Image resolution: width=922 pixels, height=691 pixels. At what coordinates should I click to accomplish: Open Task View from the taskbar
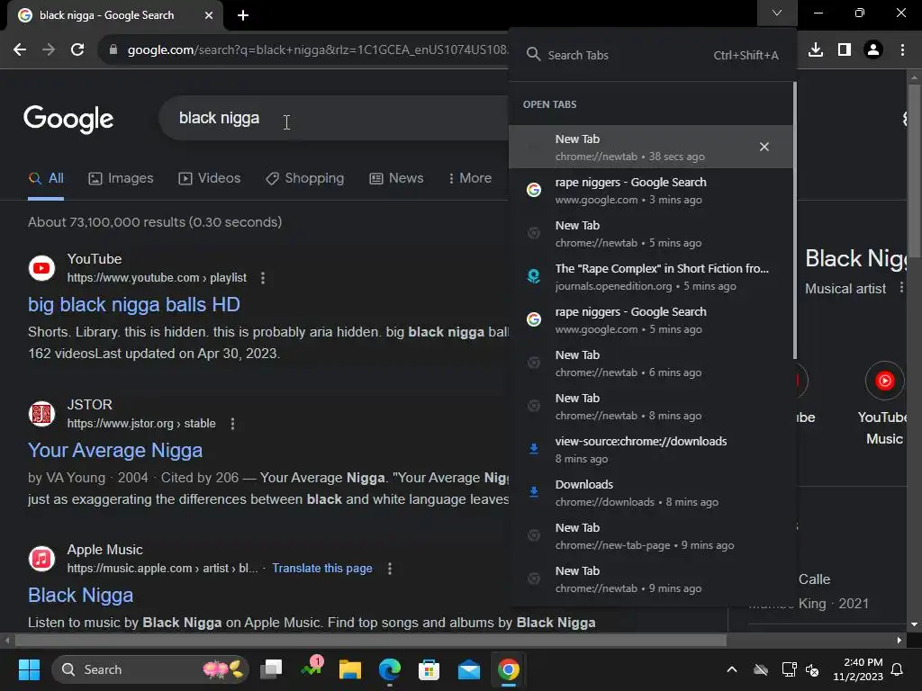[x=272, y=669]
